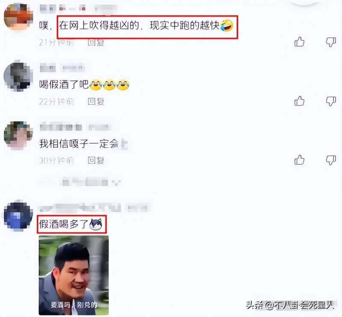Reply to the 22-minute-old comment
This screenshot has height=317, width=342.
(96, 102)
